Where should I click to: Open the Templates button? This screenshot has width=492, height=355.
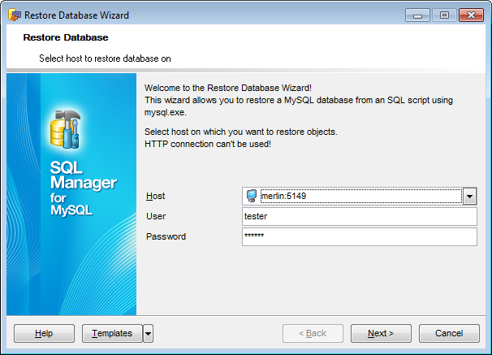[112, 333]
